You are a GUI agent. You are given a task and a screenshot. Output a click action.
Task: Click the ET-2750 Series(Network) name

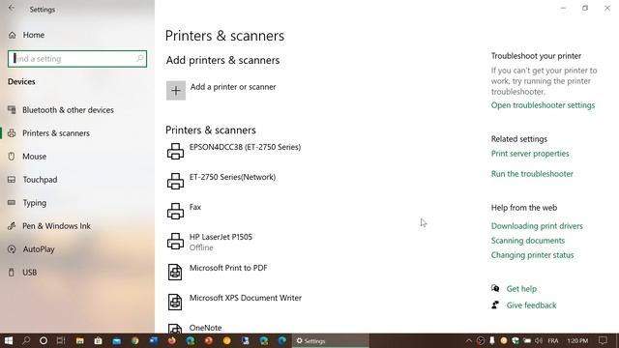tap(232, 177)
